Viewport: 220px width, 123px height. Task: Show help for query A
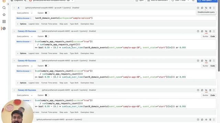[198, 8]
